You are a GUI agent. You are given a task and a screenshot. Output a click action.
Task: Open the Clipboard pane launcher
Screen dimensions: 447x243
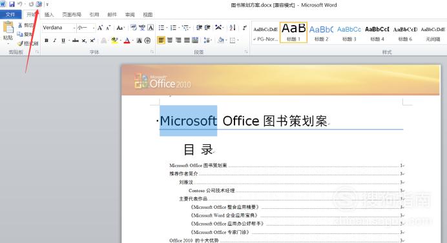tap(37, 52)
